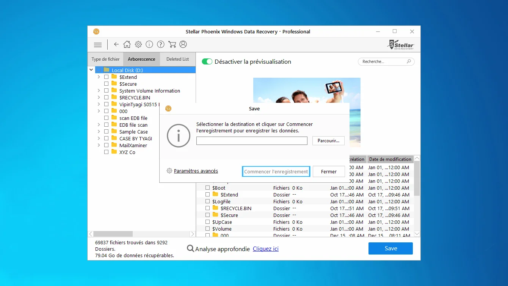Click the Stellar Data Recovery logo
Viewport: 508px width, 286px height.
pos(401,44)
